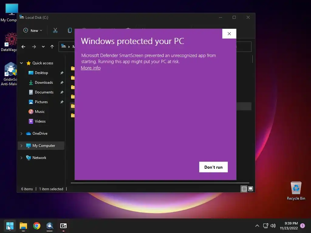Open Documents in Quick access
The height and width of the screenshot is (233, 311).
pos(44,92)
